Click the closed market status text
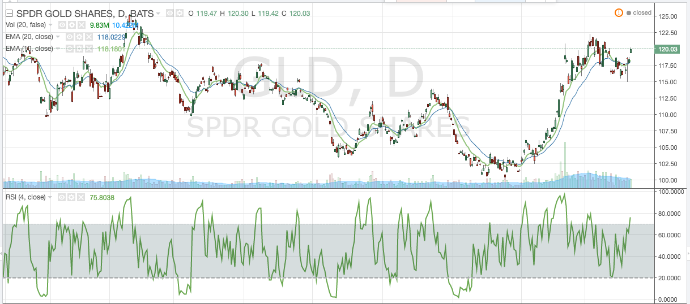690x304 pixels. (642, 12)
